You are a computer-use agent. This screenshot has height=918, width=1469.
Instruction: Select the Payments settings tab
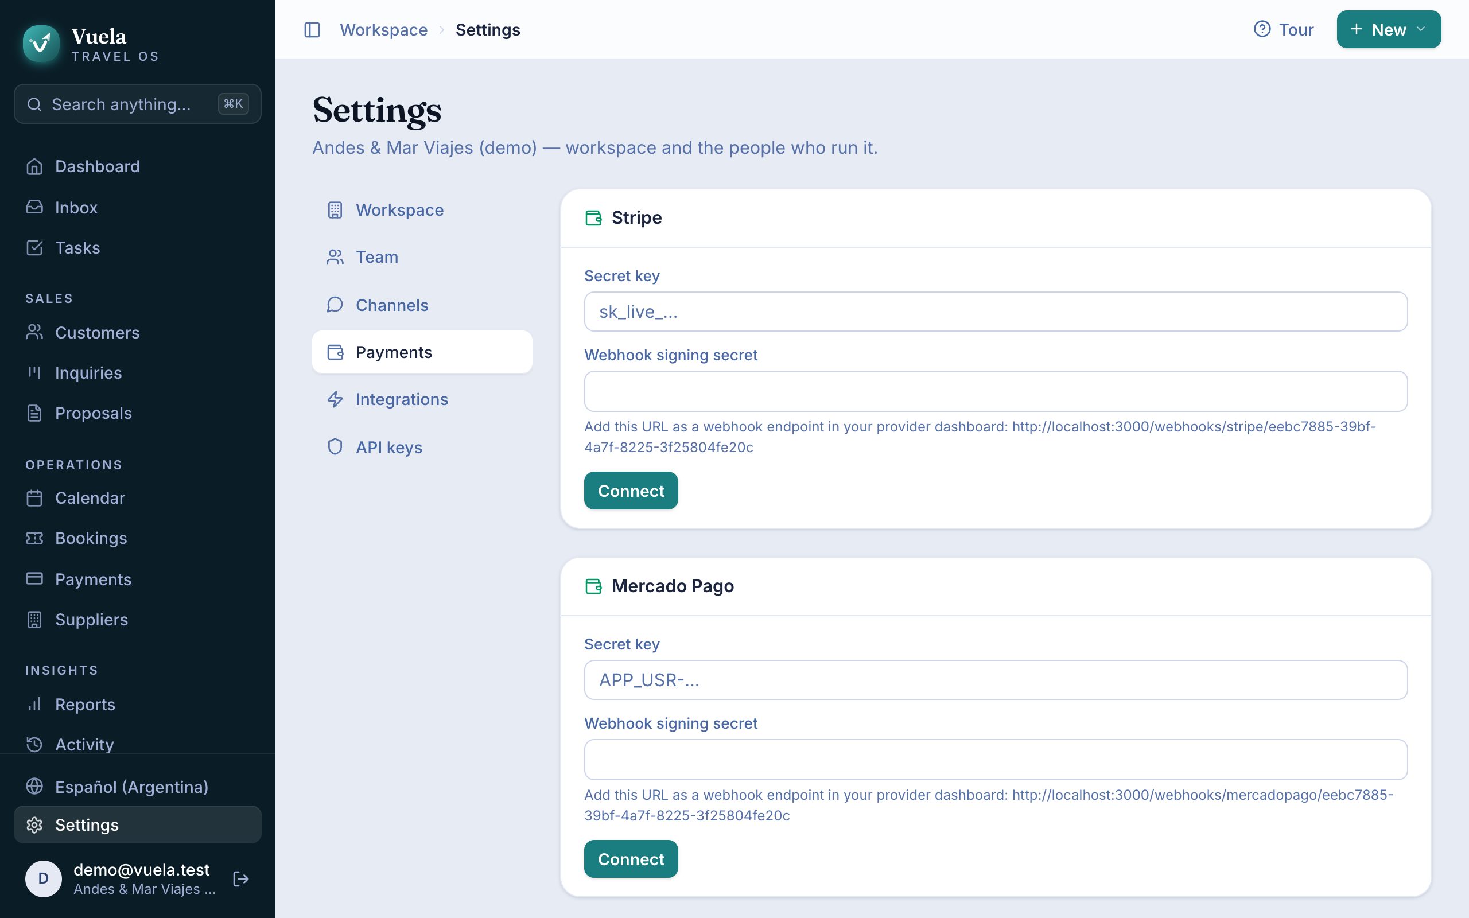click(x=422, y=352)
